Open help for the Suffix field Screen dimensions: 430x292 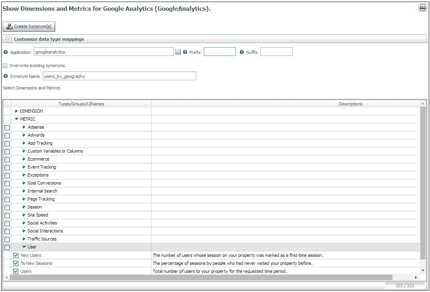click(x=242, y=52)
